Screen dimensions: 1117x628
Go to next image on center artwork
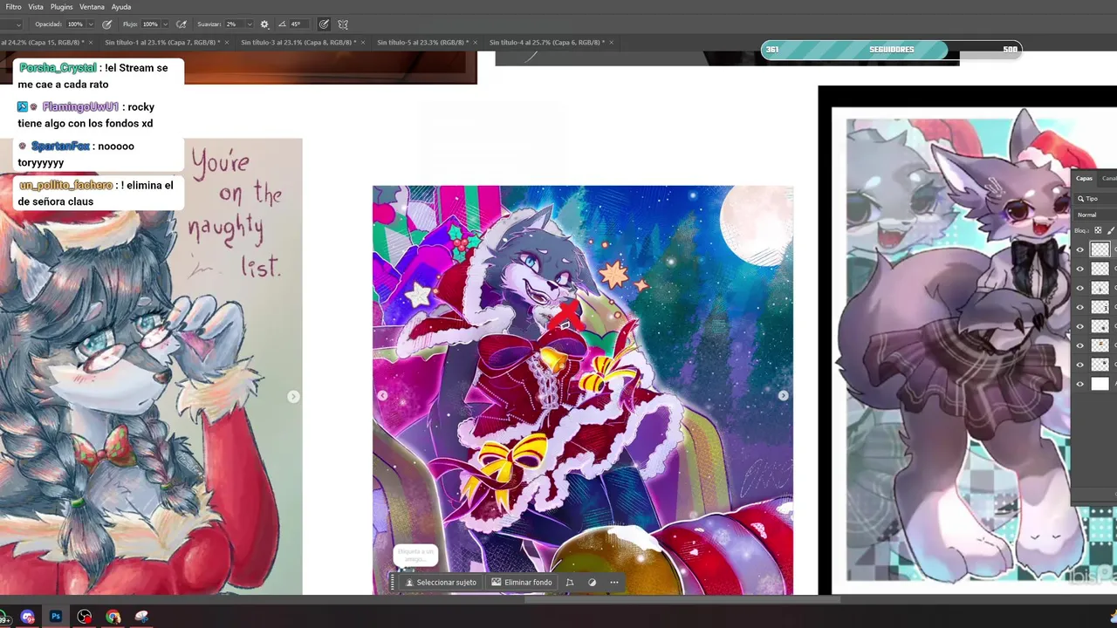pyautogui.click(x=783, y=395)
